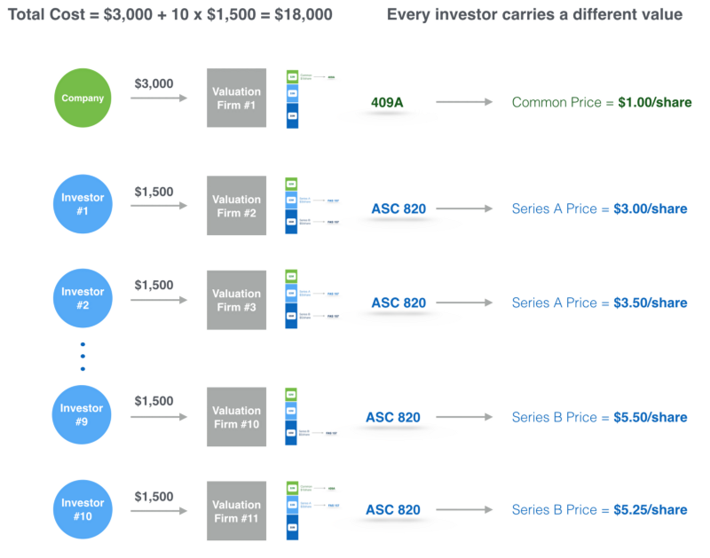
Task: Open the Valuation Firm #10 box
Action: [237, 417]
